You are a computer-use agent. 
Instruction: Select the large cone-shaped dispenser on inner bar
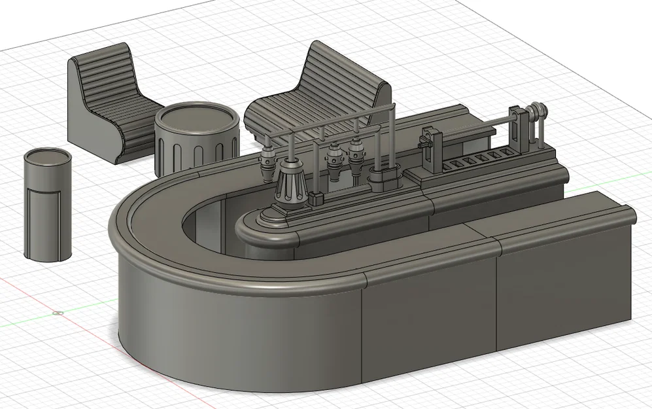[292, 186]
